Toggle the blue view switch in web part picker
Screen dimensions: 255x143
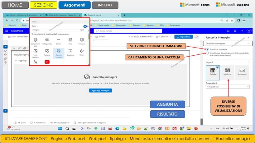pos(85,26)
